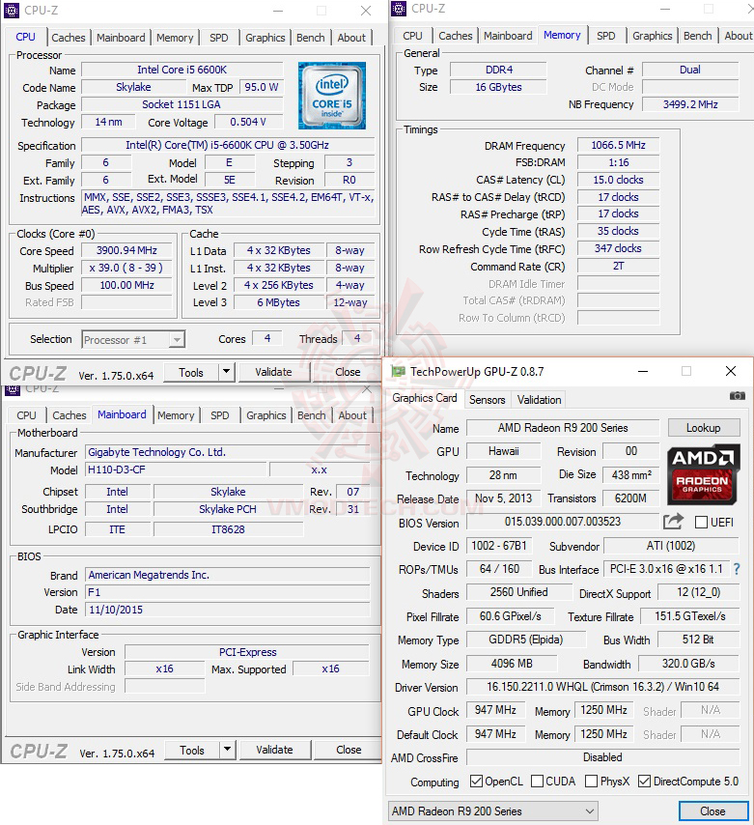Click the processor Name field Intel Core i5 6600K
This screenshot has height=825, width=754.
(182, 70)
